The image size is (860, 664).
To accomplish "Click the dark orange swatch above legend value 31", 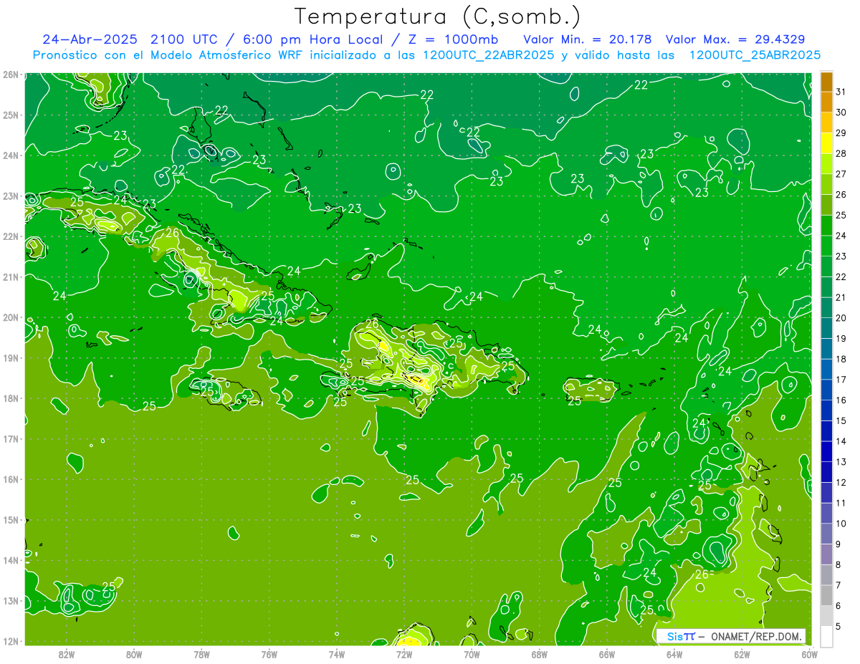I will click(x=826, y=82).
